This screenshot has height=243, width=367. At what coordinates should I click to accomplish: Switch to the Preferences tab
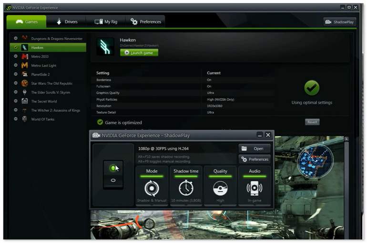[x=145, y=22]
